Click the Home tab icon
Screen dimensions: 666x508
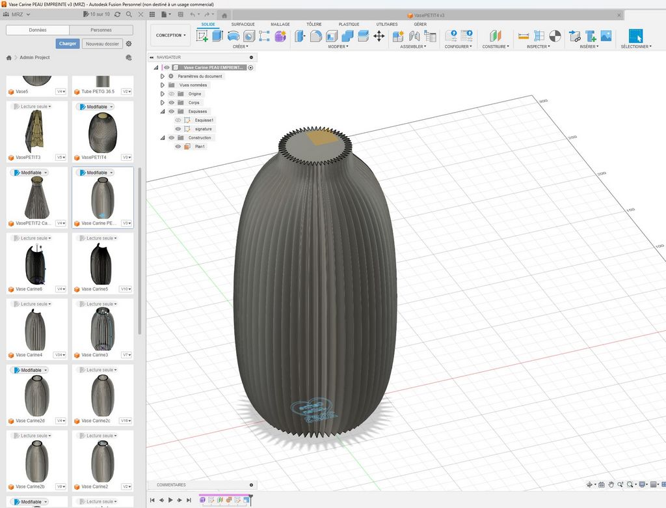pos(224,16)
